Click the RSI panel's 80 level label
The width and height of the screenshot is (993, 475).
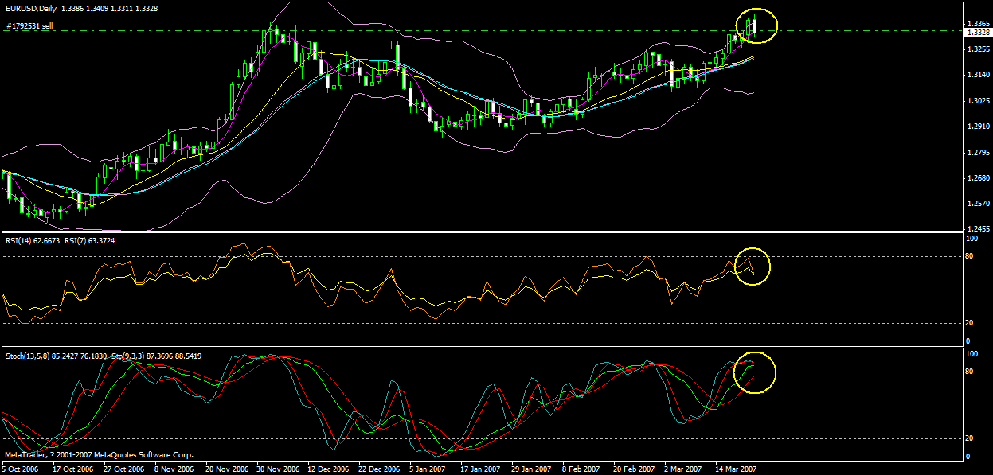tap(970, 256)
